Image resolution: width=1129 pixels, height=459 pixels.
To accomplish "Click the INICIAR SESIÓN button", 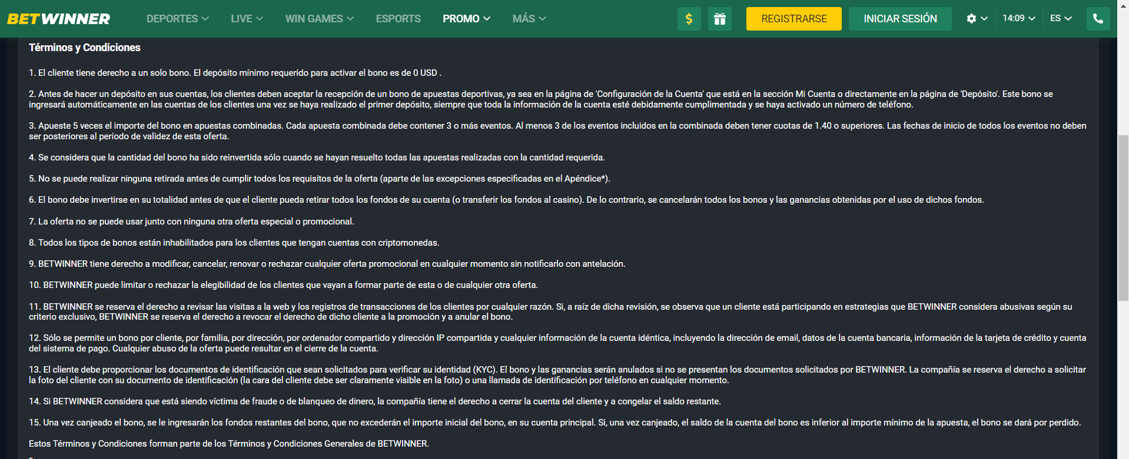I will coord(900,19).
